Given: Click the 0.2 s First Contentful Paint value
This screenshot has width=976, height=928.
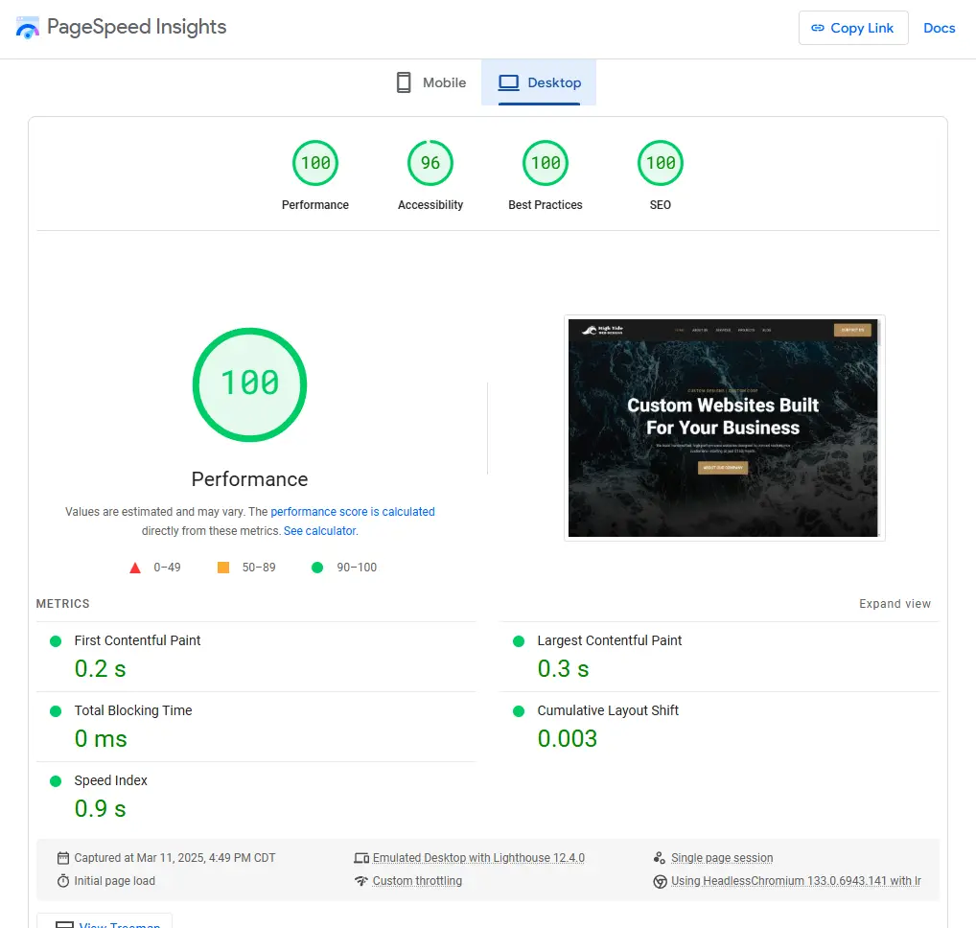Looking at the screenshot, I should point(101,669).
